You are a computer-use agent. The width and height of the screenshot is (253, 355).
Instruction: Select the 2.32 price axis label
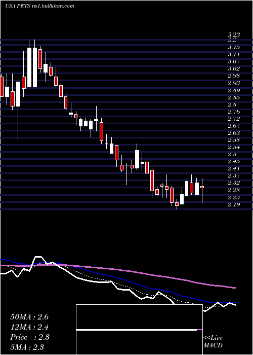(x=234, y=183)
